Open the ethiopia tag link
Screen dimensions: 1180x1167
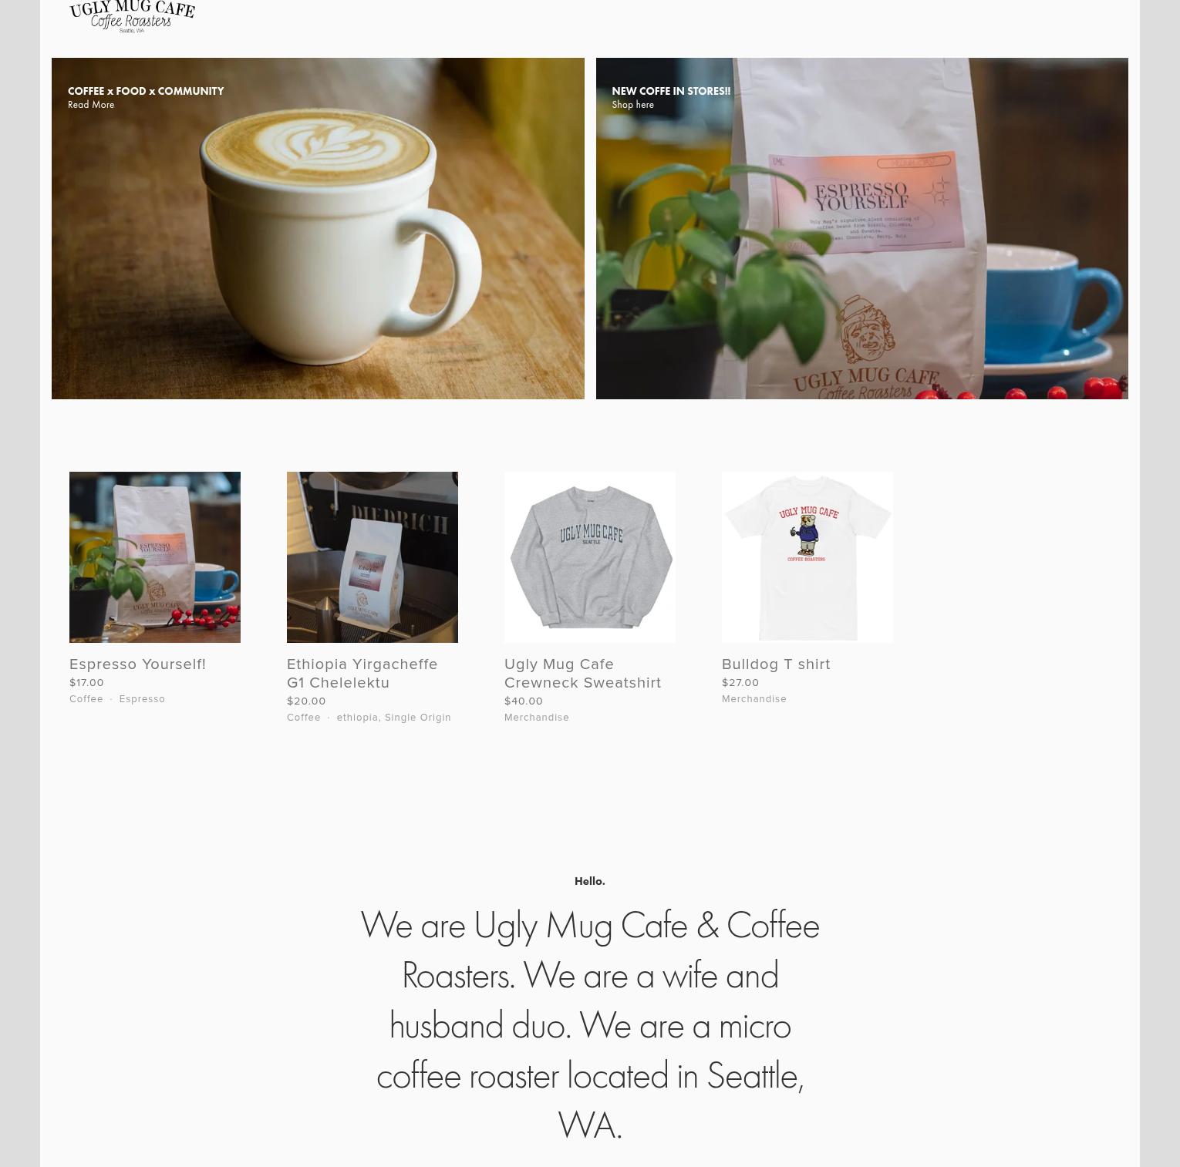[357, 718]
